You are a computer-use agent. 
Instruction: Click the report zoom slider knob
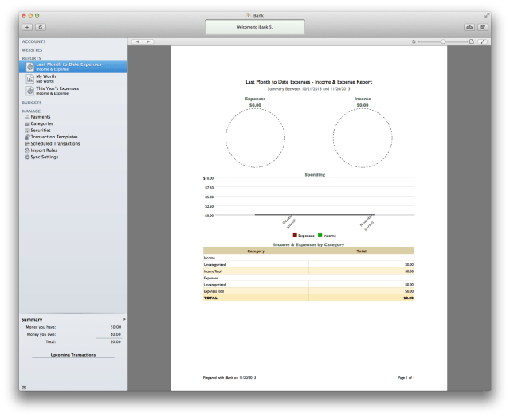[x=443, y=41]
